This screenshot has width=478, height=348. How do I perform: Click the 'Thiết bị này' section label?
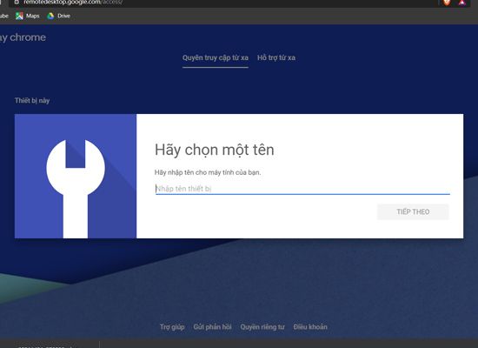(32, 100)
